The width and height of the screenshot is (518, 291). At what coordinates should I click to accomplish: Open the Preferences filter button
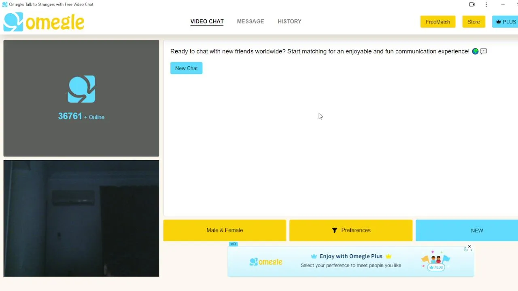point(351,230)
